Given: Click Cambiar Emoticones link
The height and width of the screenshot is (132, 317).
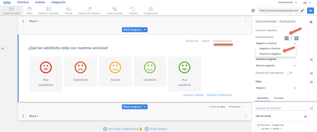Looking at the screenshot, I should click(219, 95).
